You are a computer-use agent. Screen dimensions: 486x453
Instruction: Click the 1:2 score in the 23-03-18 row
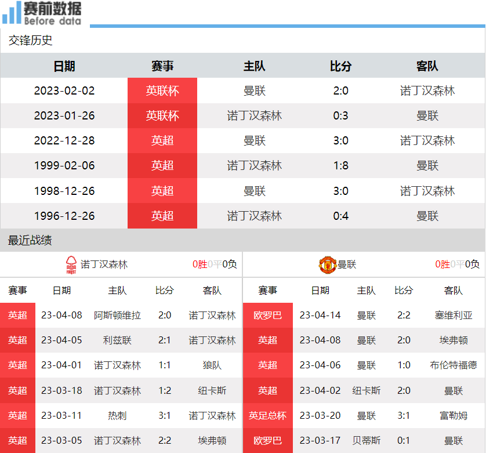(x=165, y=390)
